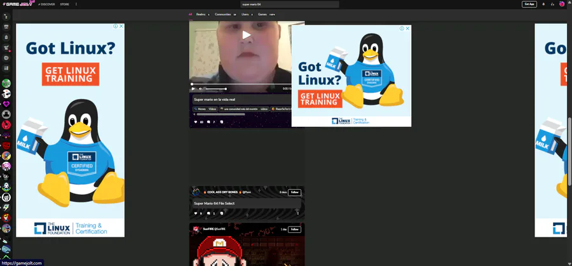Click 'GET LINUX TRAINING' in the center ad

click(x=320, y=99)
